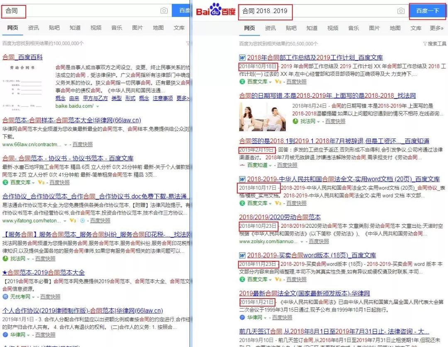The width and height of the screenshot is (448, 347).
Task: Open the 注意事项 sub-link under the Baike result
Action: pos(163,99)
